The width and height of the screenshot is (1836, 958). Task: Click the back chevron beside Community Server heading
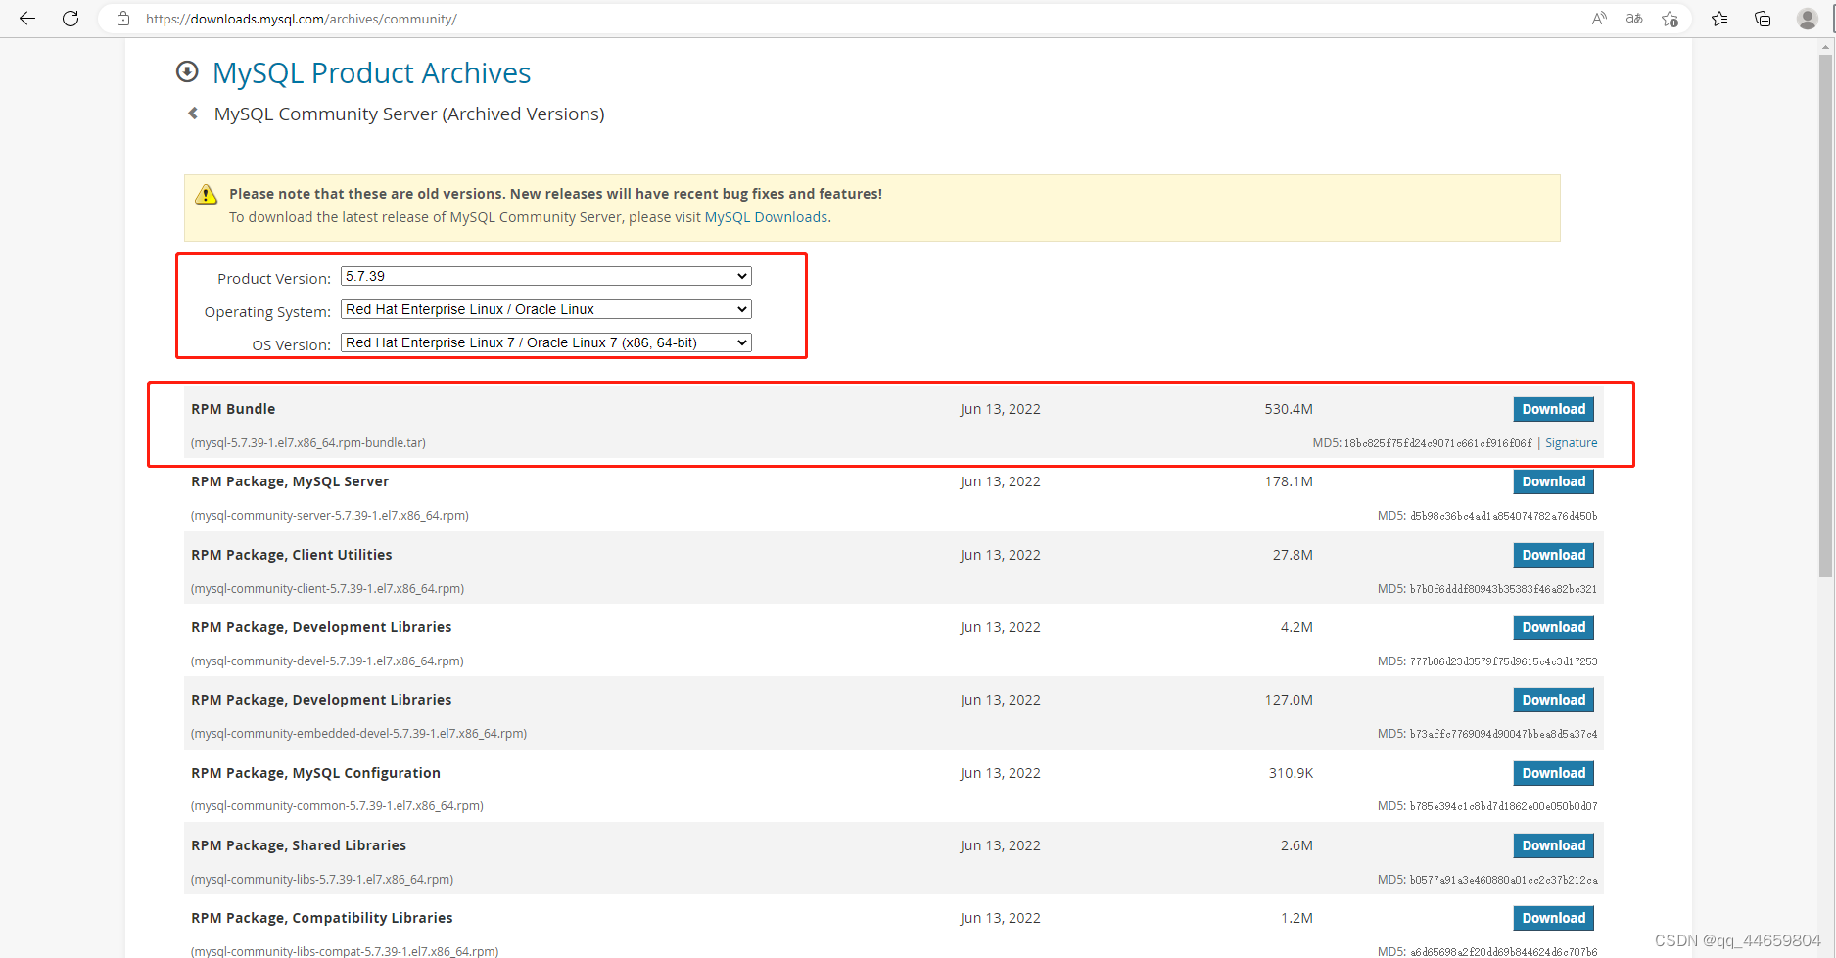pyautogui.click(x=193, y=114)
